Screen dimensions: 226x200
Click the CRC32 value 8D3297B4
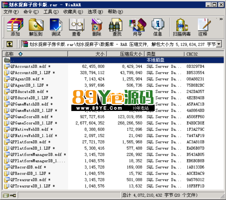195,66
